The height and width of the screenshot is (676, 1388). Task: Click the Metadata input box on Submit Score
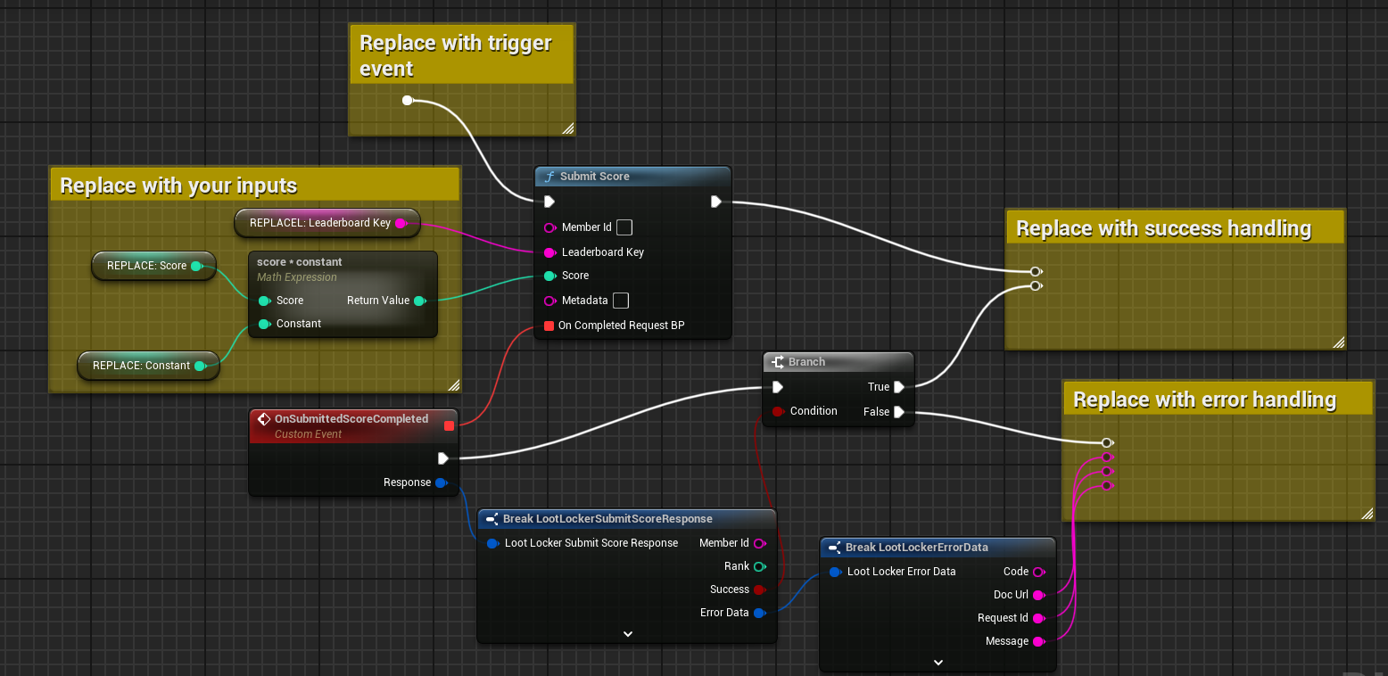coord(621,301)
